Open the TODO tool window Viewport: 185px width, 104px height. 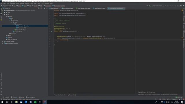[6, 97]
